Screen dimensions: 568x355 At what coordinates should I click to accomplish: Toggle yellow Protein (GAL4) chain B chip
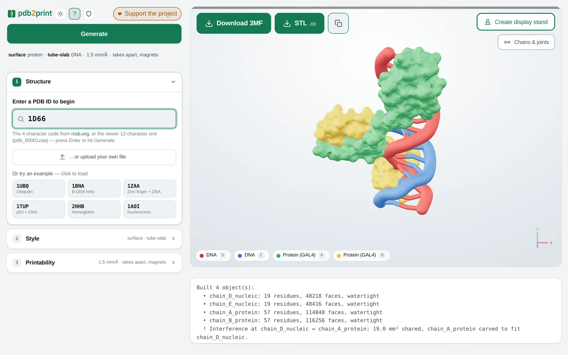361,255
